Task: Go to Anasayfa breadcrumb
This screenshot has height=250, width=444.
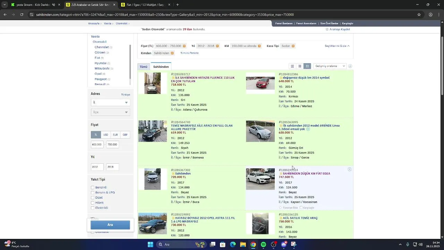Action: [94, 23]
